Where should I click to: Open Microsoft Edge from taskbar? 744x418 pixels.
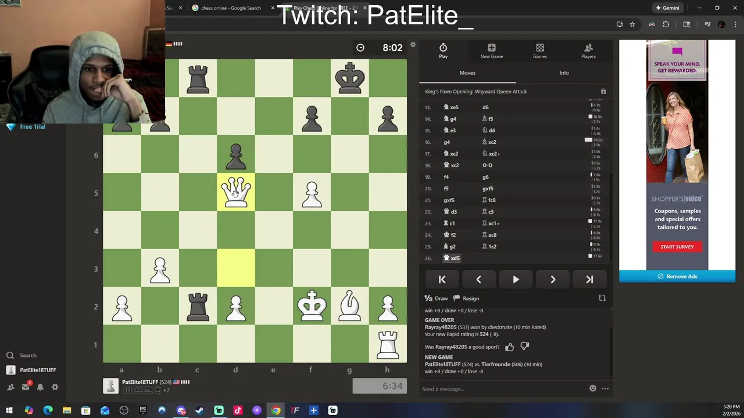(48, 410)
